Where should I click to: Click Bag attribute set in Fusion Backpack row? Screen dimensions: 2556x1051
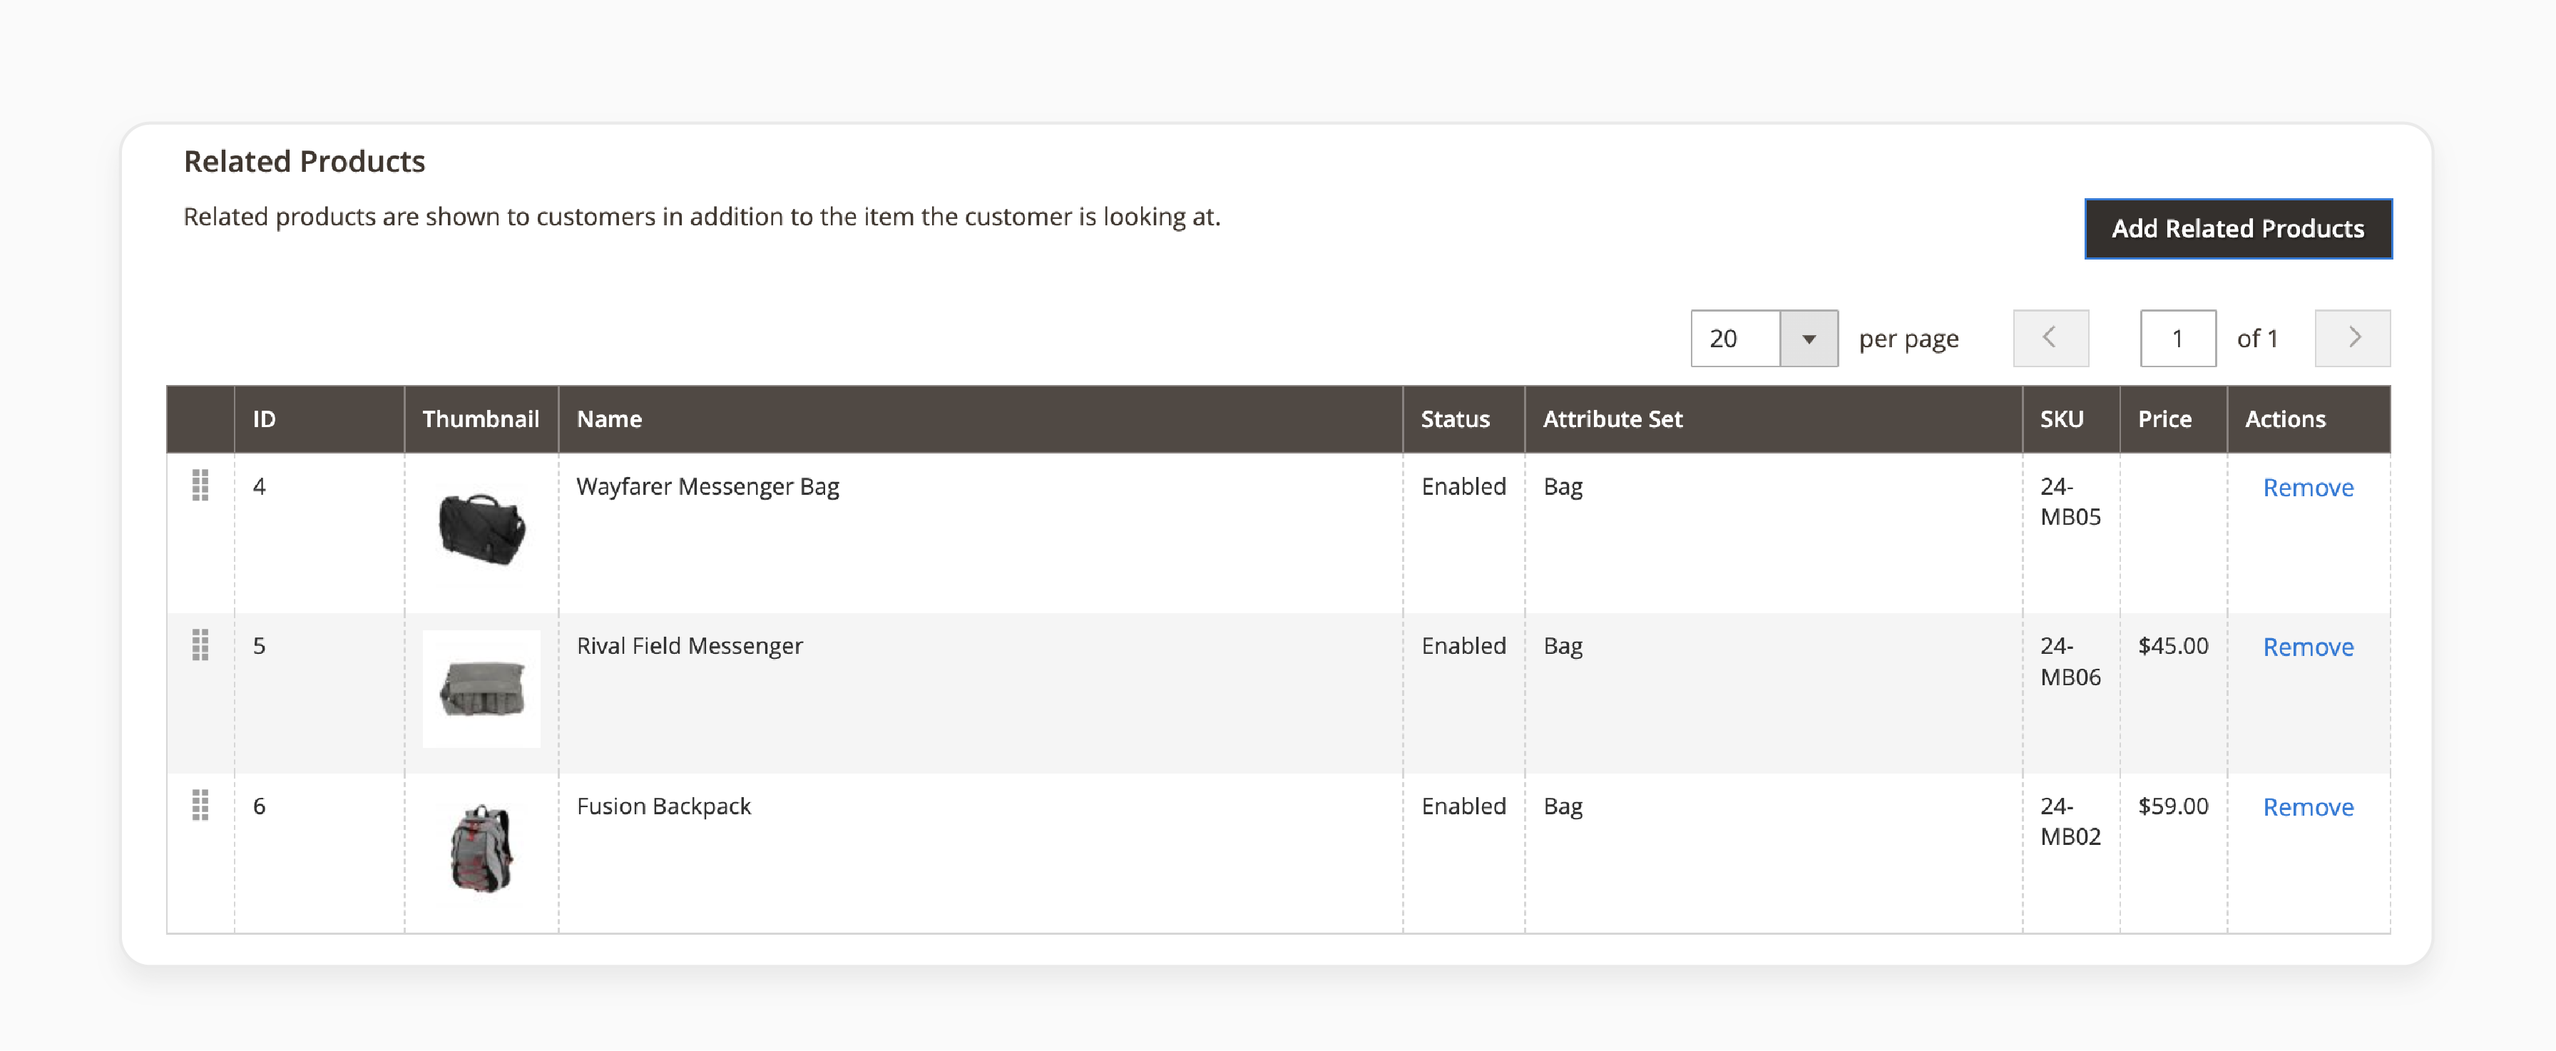1563,807
